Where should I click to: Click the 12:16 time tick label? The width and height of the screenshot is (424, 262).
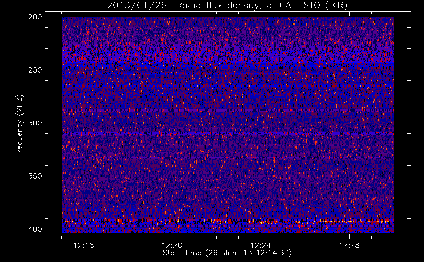(x=84, y=245)
